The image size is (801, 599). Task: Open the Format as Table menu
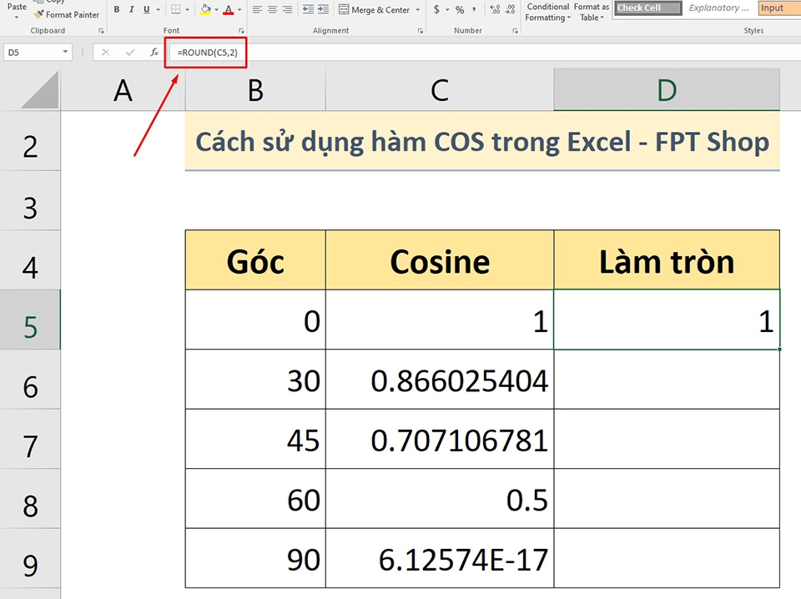[592, 12]
